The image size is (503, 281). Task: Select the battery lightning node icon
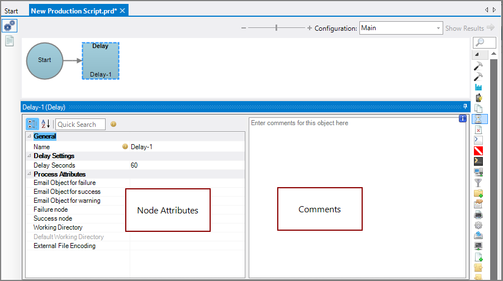[x=478, y=98]
